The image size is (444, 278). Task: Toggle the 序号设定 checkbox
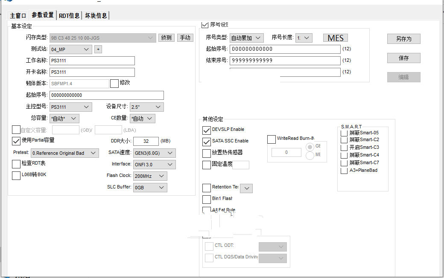pyautogui.click(x=205, y=25)
